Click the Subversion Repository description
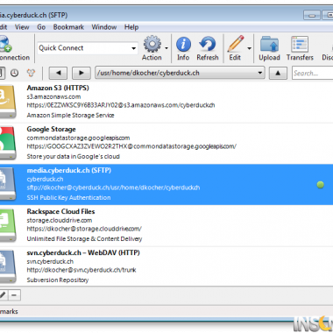The image size is (333, 333). [x=58, y=280]
